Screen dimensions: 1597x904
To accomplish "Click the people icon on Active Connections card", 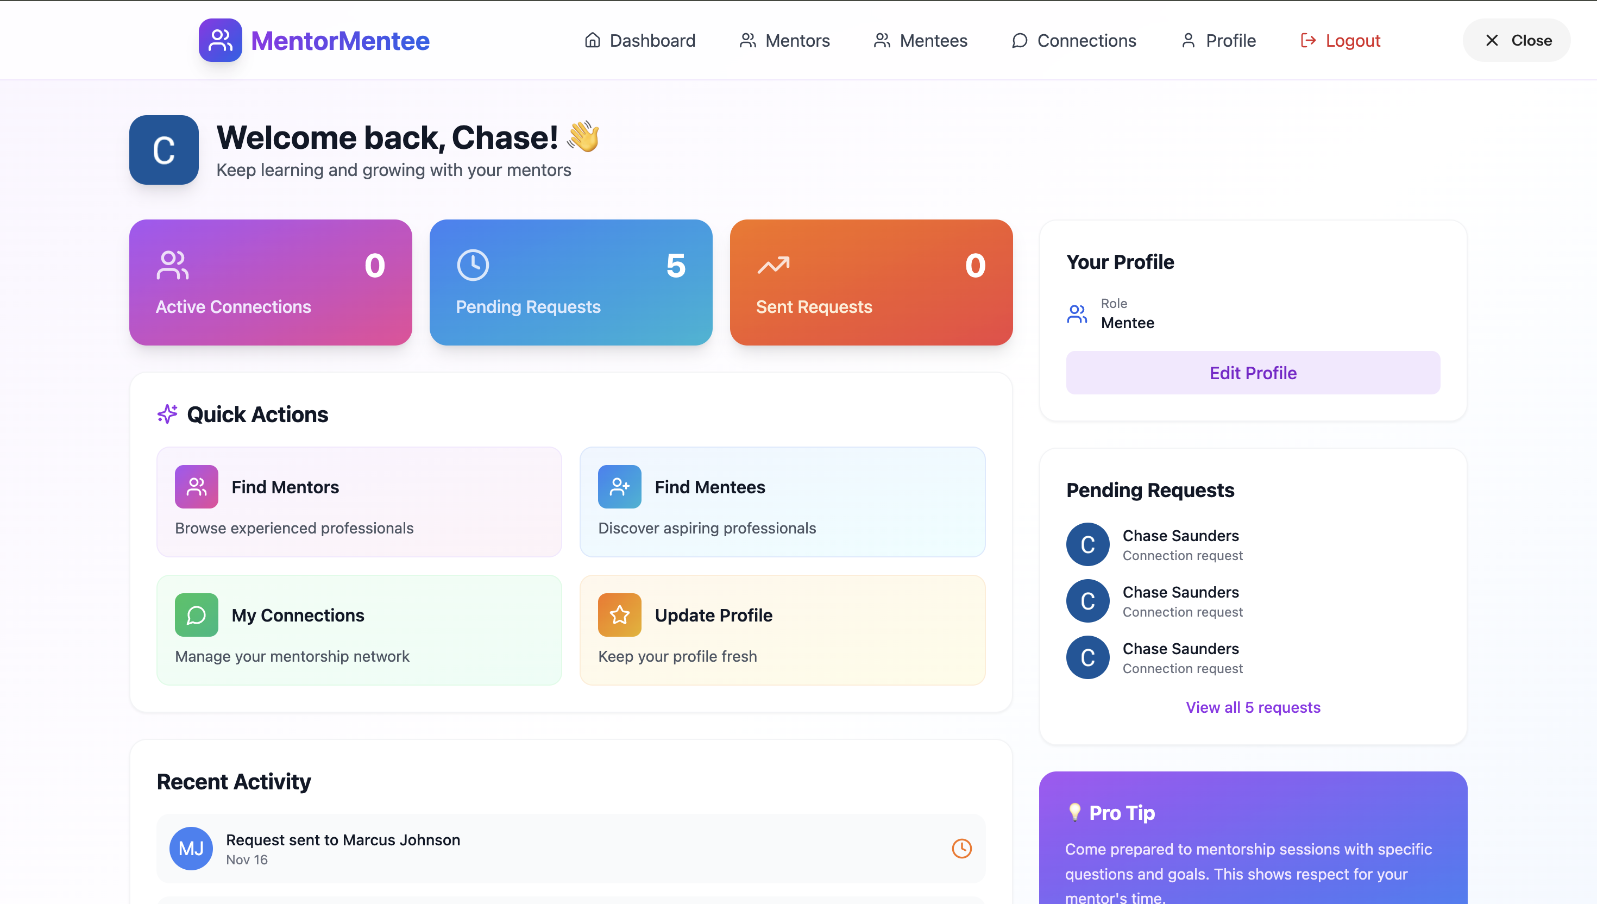I will 172,265.
